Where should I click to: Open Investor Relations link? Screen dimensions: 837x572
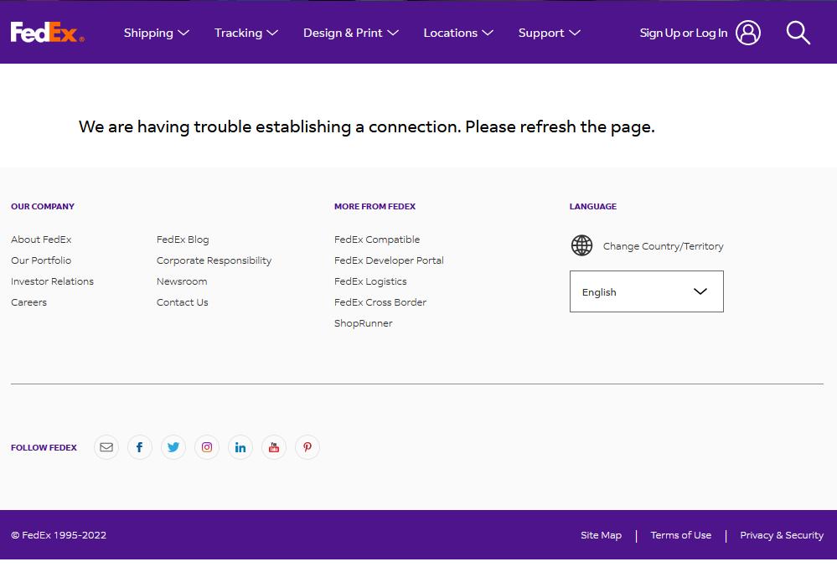[x=52, y=281]
